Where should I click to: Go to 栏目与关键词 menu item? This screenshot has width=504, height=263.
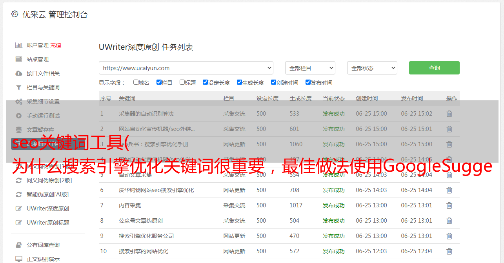click(43, 87)
